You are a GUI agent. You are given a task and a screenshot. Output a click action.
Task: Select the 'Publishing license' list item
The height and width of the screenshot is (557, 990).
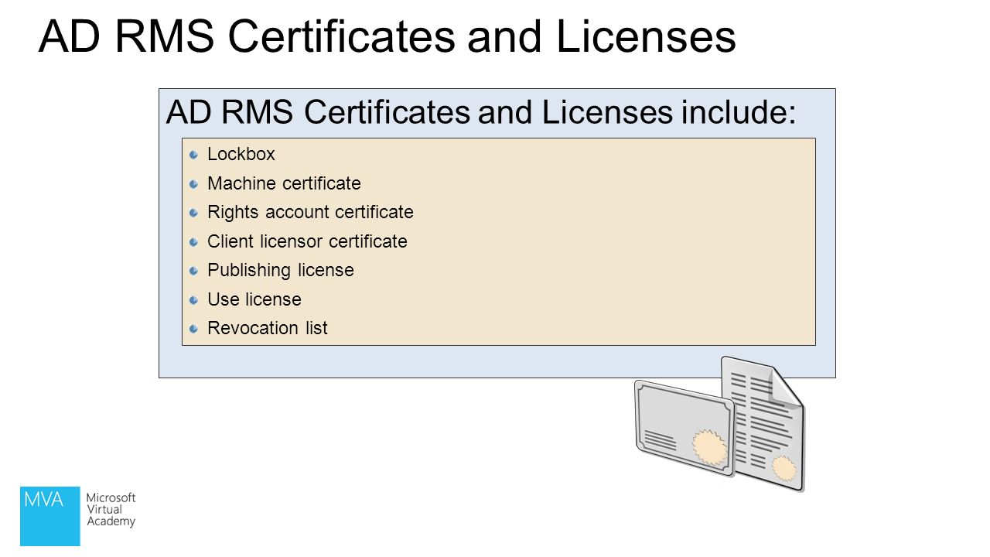281,270
